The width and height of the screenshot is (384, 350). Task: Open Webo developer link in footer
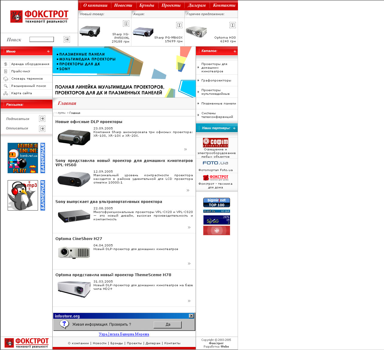click(x=225, y=347)
